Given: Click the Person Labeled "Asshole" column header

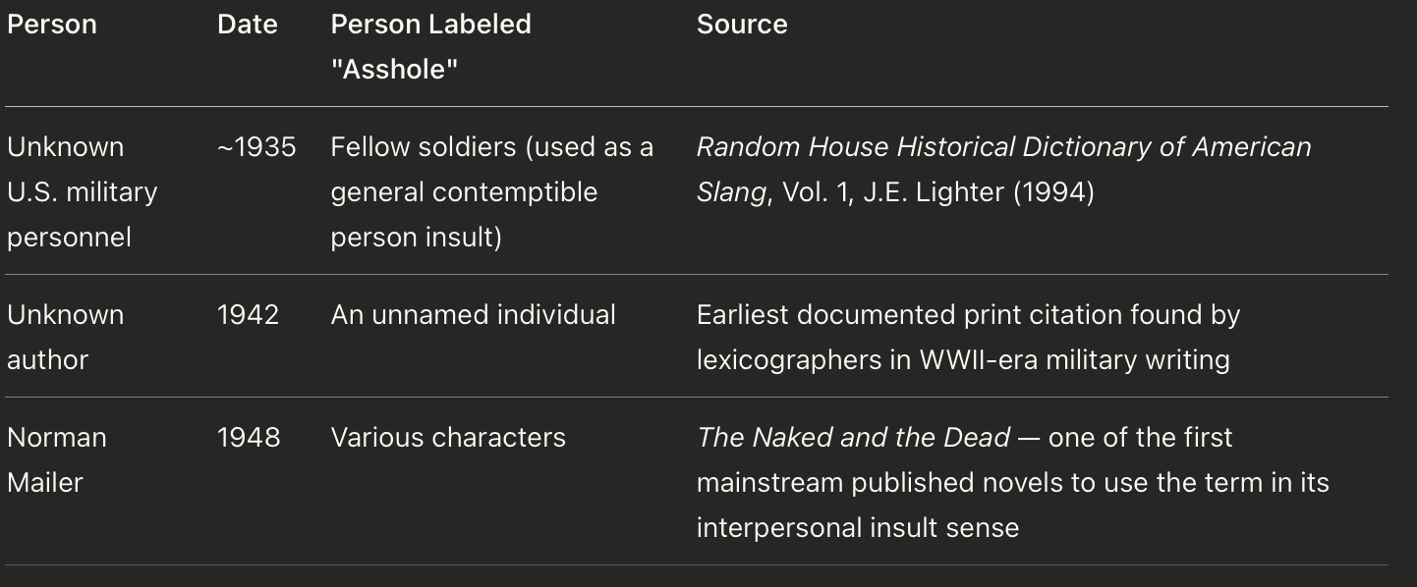Looking at the screenshot, I should [x=430, y=47].
